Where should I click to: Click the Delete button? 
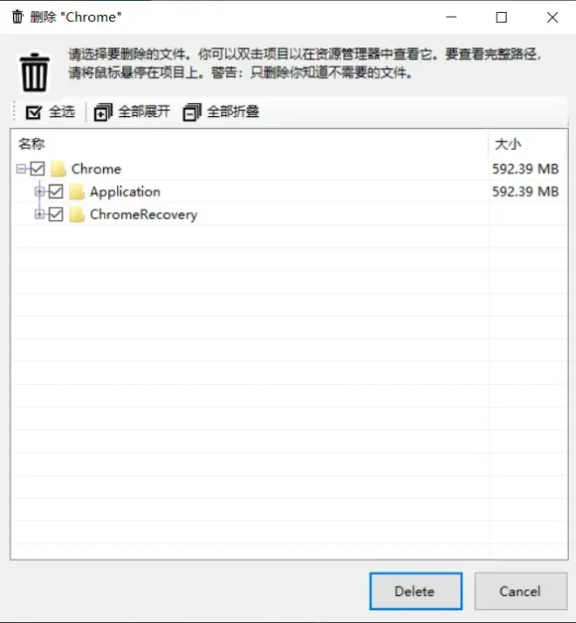415,592
